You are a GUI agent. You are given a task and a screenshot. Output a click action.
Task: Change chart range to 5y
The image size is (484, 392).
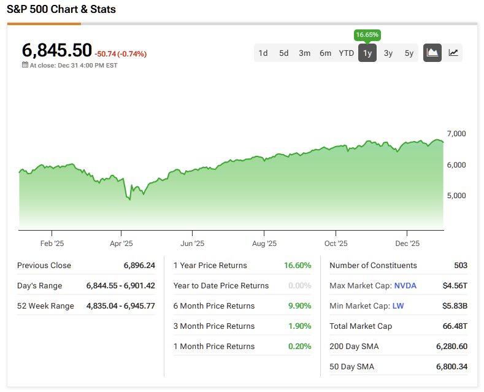(x=409, y=53)
